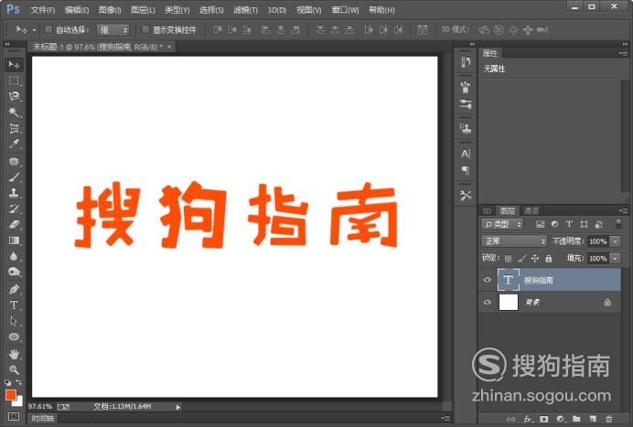633x427 pixels.
Task: Close the 未标题-1 document tab
Action: pos(169,47)
